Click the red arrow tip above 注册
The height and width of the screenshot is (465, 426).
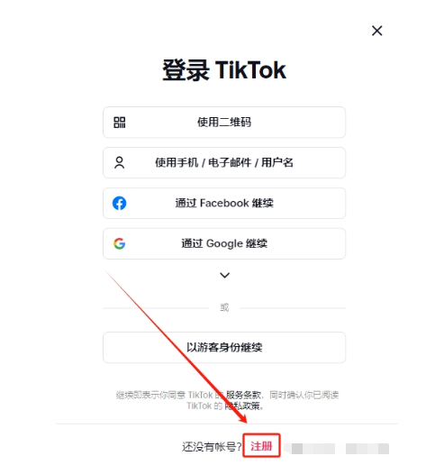[x=245, y=421]
